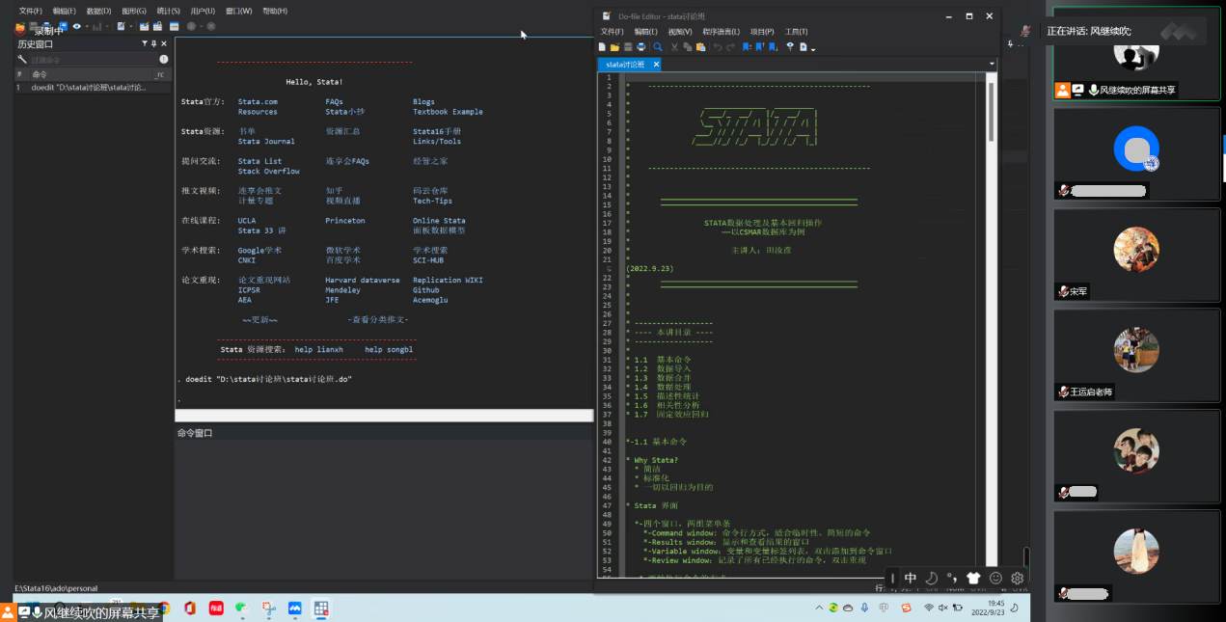
Task: Click the filter commands input field
Action: tap(92, 60)
